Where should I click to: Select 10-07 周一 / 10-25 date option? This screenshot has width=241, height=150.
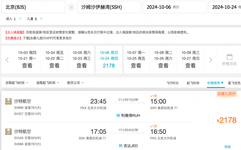pyautogui.click(x=136, y=60)
